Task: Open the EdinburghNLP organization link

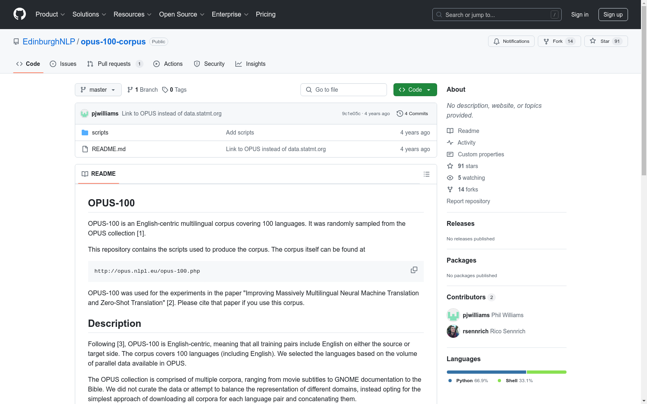Action: pos(49,42)
